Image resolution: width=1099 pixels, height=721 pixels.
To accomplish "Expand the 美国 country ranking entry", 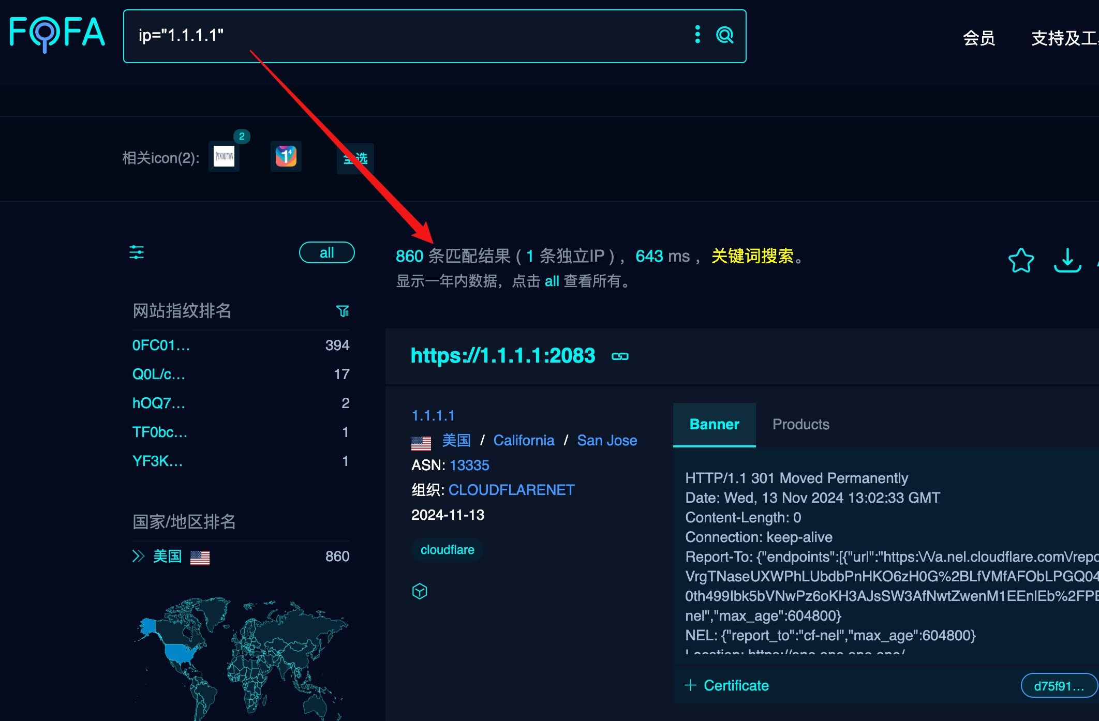I will pos(138,556).
